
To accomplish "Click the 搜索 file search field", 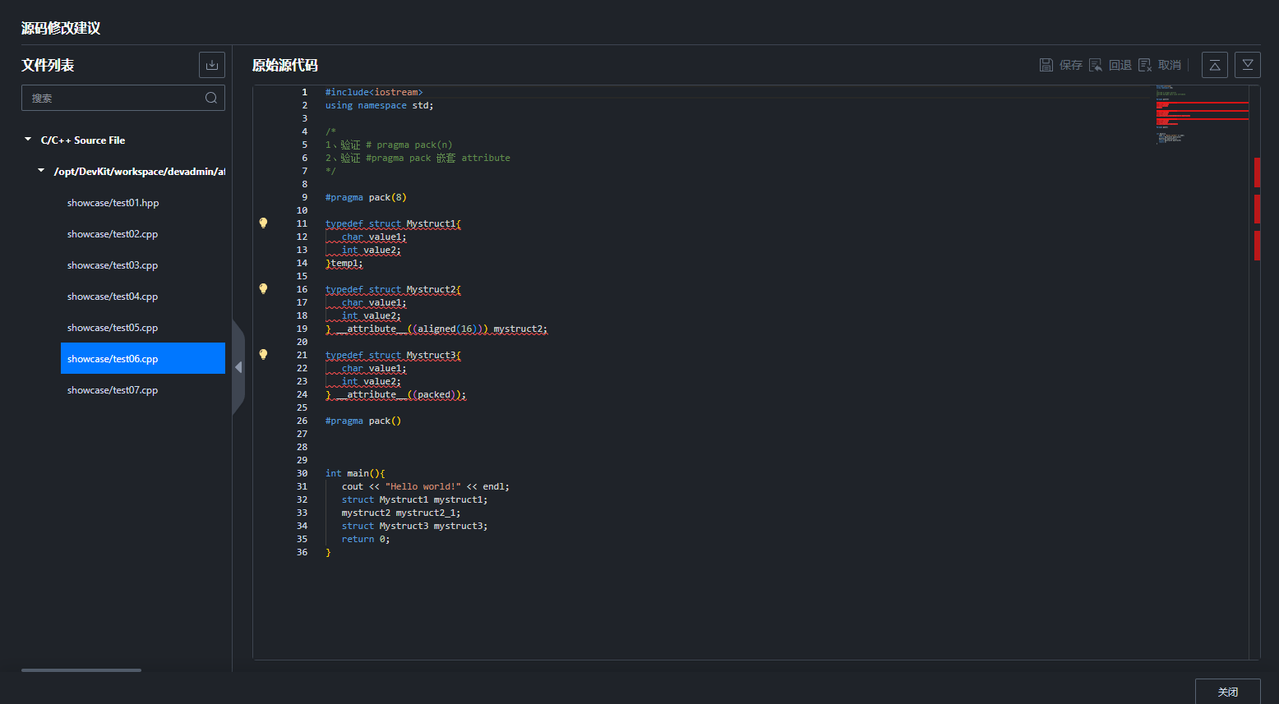I will (x=123, y=98).
